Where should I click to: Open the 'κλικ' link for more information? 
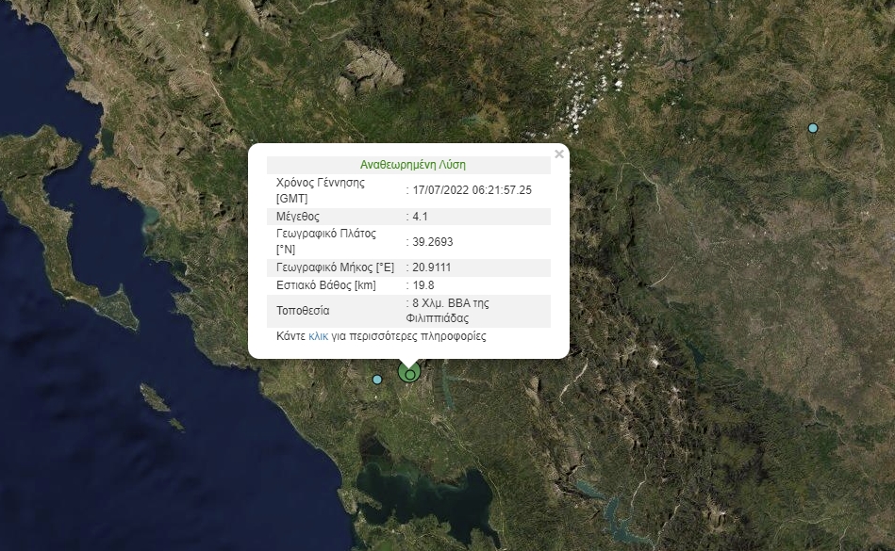pyautogui.click(x=318, y=336)
